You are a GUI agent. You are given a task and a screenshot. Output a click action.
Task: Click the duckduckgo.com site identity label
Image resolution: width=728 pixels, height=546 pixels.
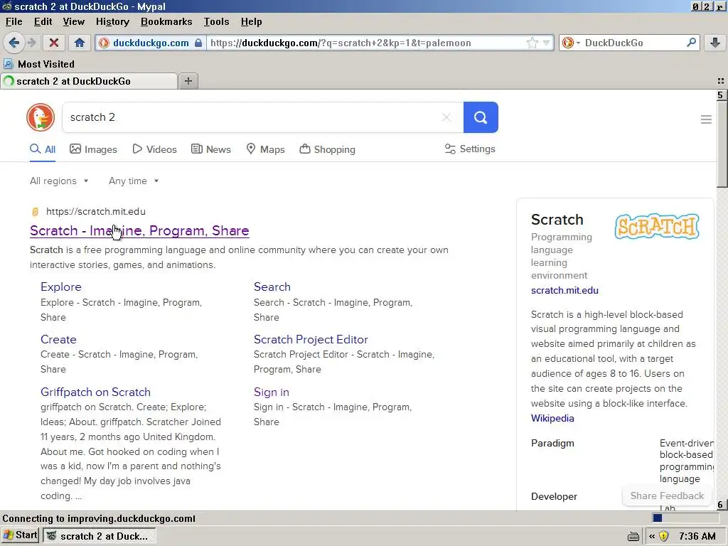tap(151, 43)
